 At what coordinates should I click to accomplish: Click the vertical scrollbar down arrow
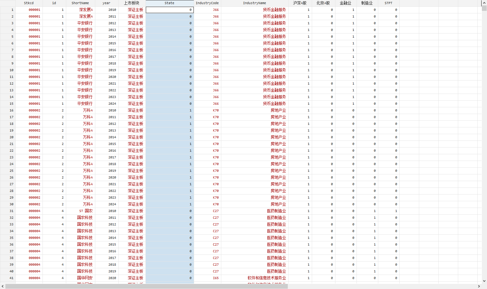point(484,281)
